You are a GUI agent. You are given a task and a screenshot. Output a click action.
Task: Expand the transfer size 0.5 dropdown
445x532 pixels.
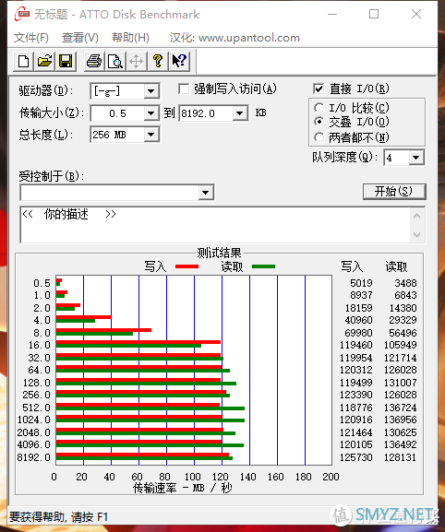pyautogui.click(x=150, y=113)
